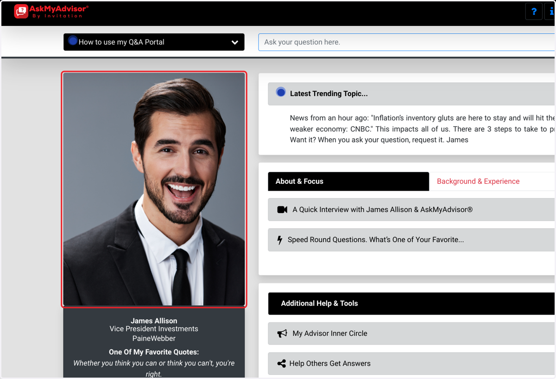This screenshot has width=556, height=379.
Task: Open Help Others Get Answers
Action: coord(411,364)
